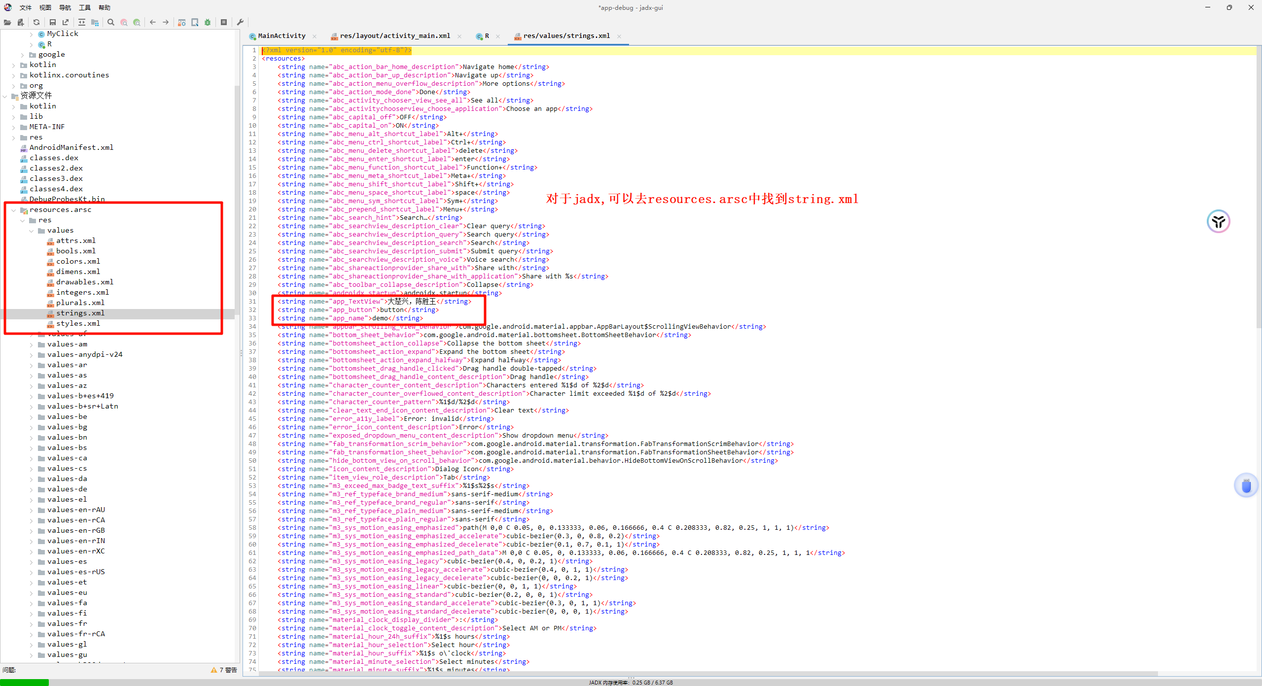Toggle the flatten packages icon
The height and width of the screenshot is (686, 1262).
click(x=95, y=22)
